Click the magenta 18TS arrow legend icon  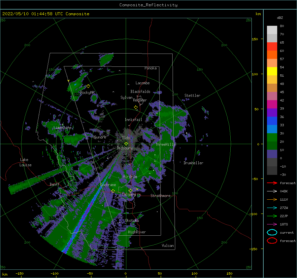(x=272, y=224)
